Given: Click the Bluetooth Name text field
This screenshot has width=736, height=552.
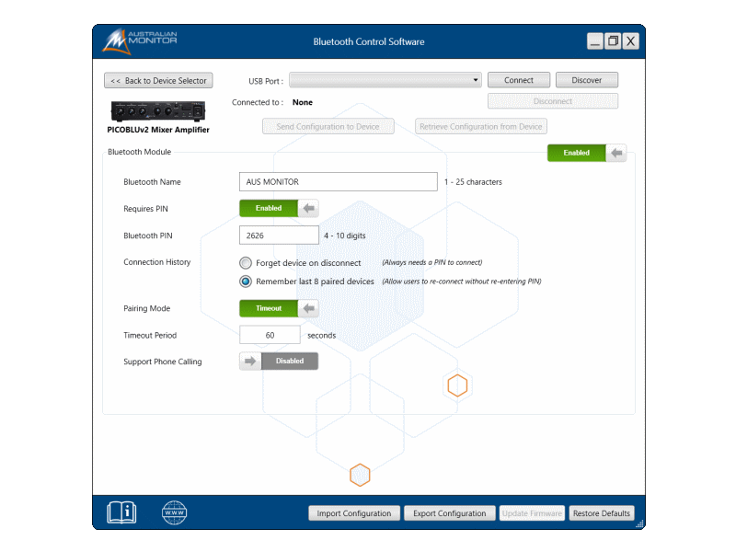Looking at the screenshot, I should coord(338,182).
